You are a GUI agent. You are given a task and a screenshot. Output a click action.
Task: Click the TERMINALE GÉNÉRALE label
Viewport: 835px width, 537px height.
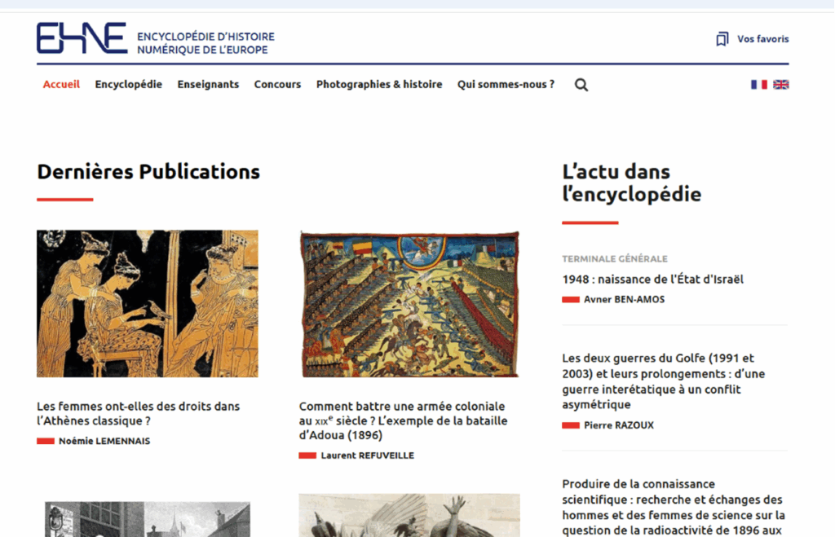[615, 258]
